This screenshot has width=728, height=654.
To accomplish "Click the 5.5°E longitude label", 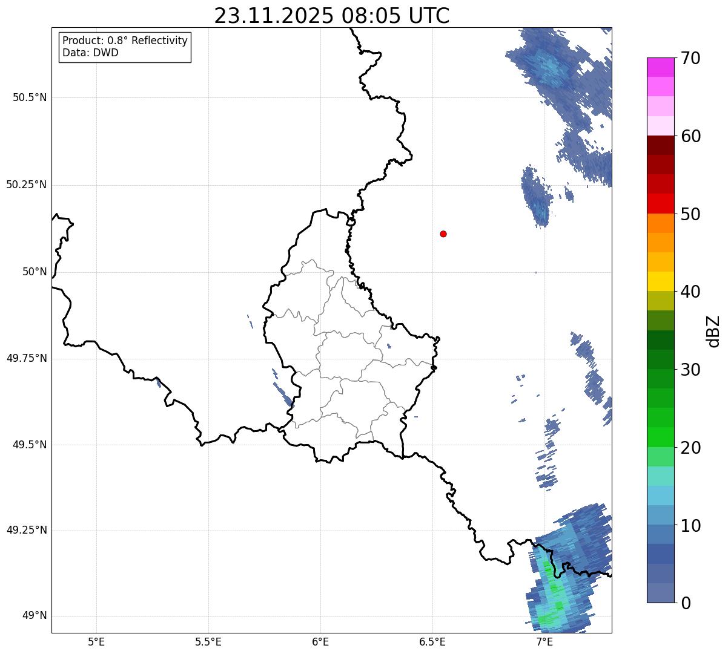I will pyautogui.click(x=208, y=641).
